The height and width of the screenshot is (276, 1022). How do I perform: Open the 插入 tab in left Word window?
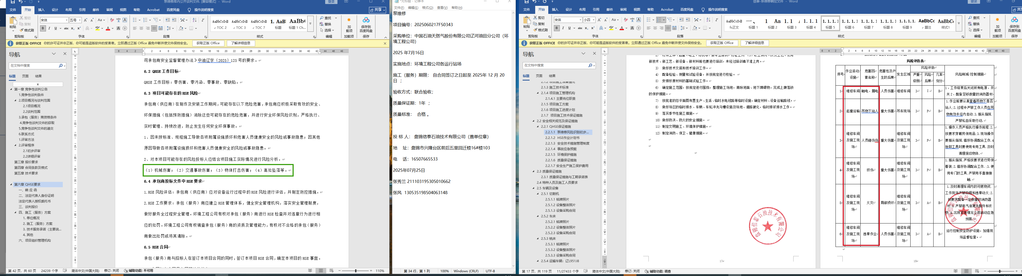[x=41, y=10]
